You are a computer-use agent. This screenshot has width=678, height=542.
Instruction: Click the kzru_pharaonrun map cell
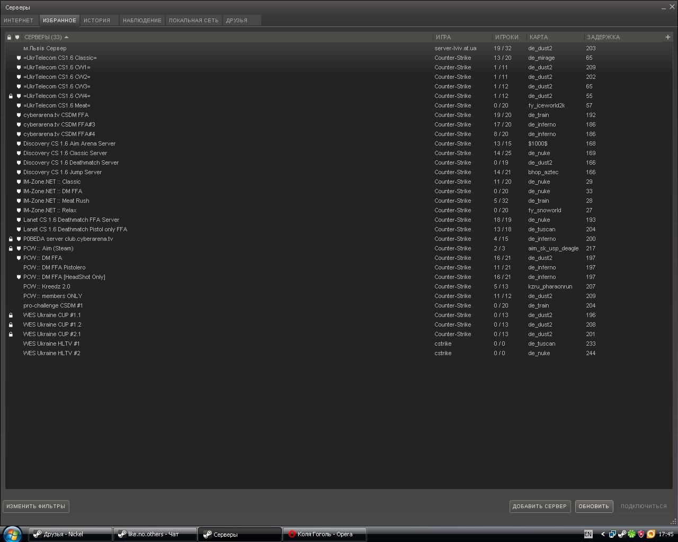click(550, 286)
